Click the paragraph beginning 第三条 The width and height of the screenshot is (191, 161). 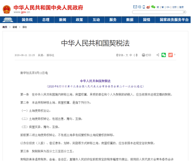click(x=47, y=151)
